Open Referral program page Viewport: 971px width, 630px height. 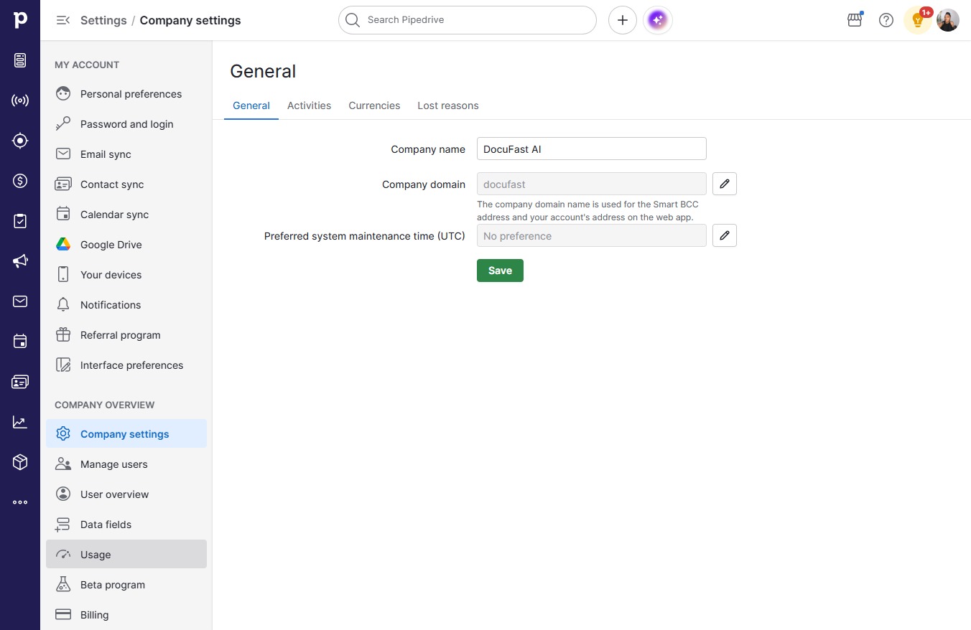coord(126,335)
